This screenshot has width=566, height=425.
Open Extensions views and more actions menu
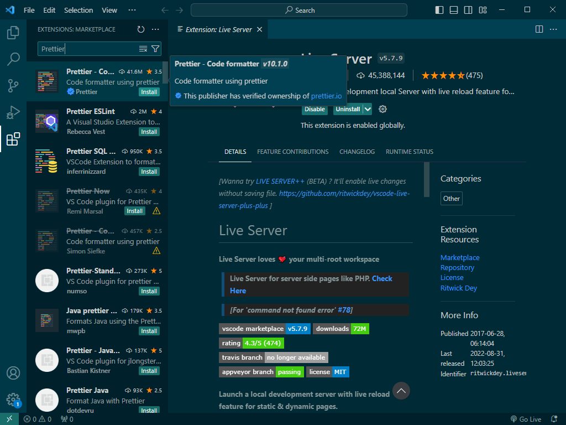(x=155, y=29)
